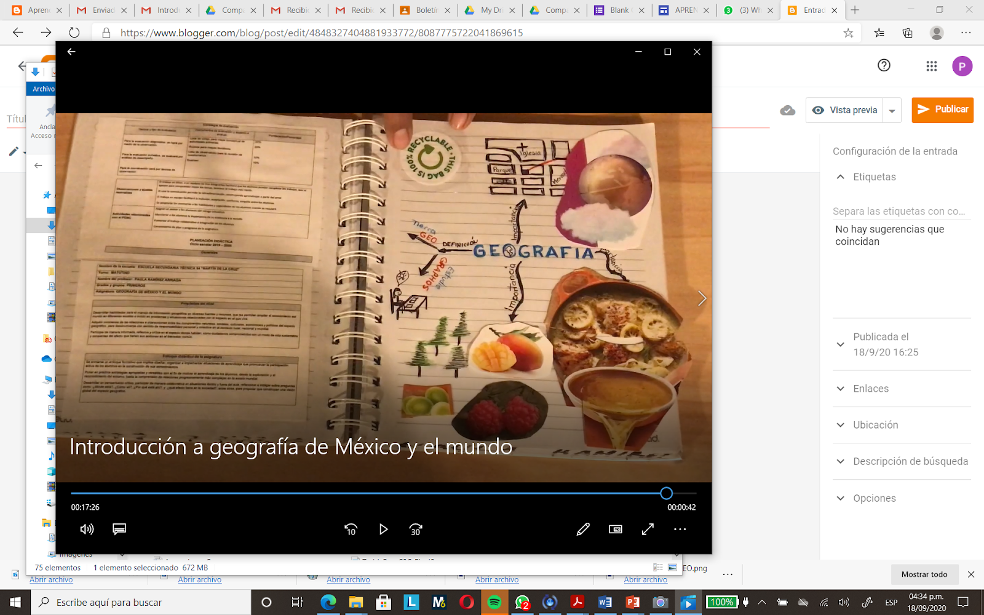This screenshot has width=984, height=615.
Task: Open the browser profile icon
Action: [x=937, y=33]
